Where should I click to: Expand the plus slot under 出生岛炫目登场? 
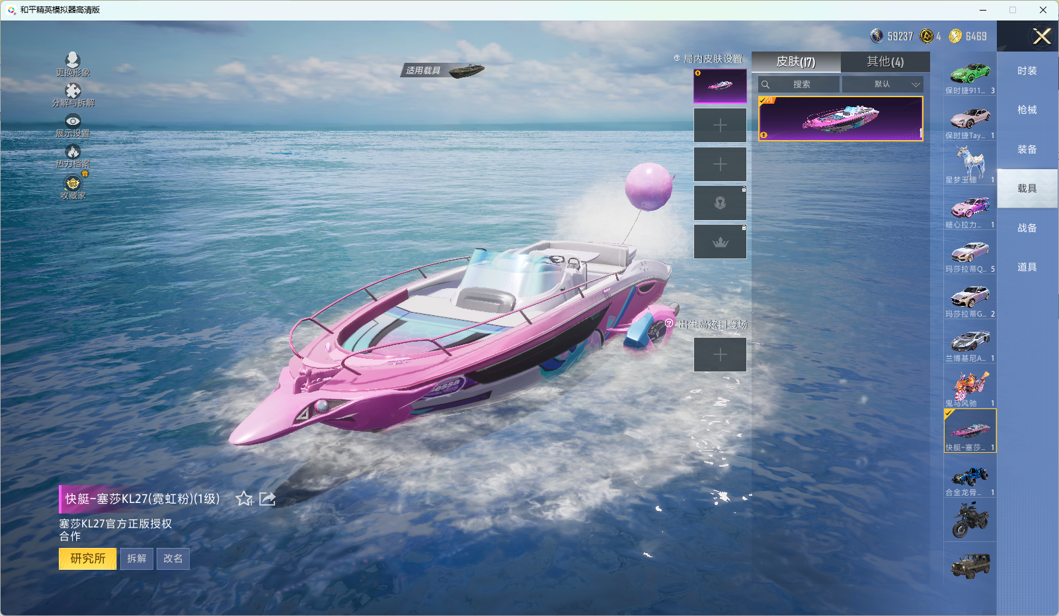720,355
